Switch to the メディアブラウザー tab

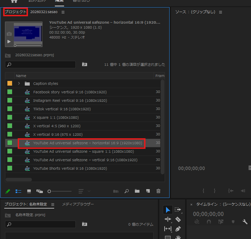click(78, 204)
